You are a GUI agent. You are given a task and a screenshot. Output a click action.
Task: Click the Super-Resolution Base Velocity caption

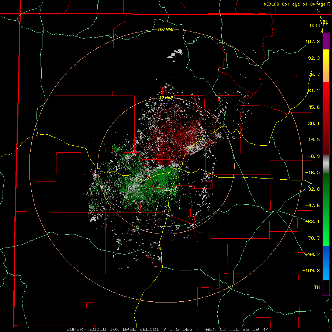(x=167, y=329)
